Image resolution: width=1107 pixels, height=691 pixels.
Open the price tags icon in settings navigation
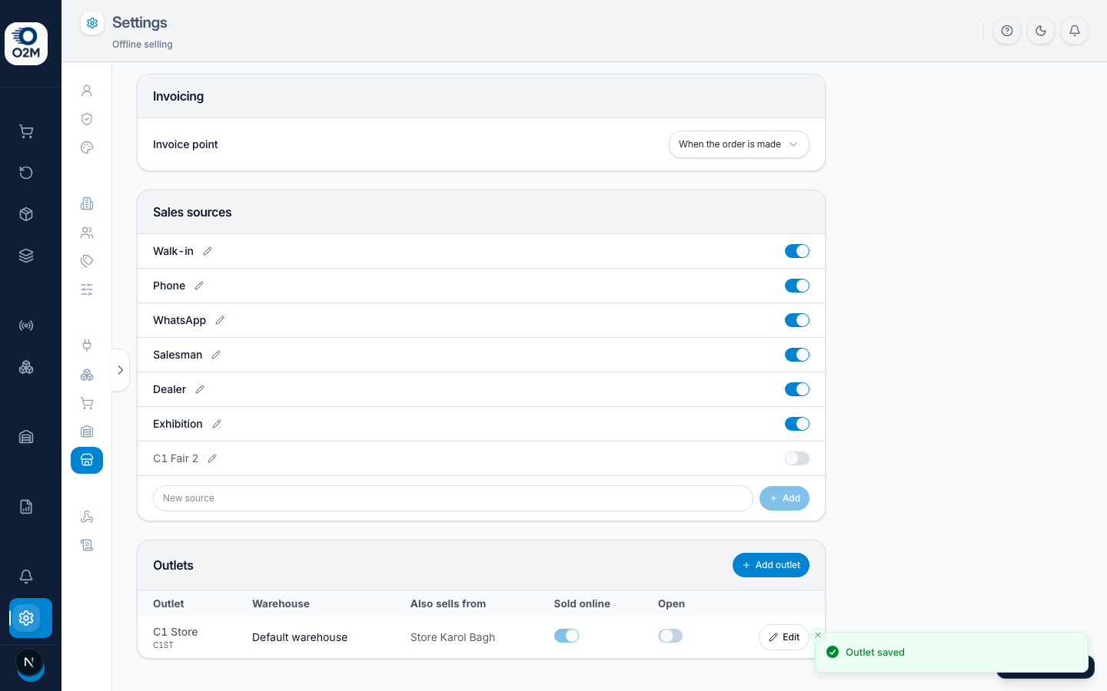[87, 261]
